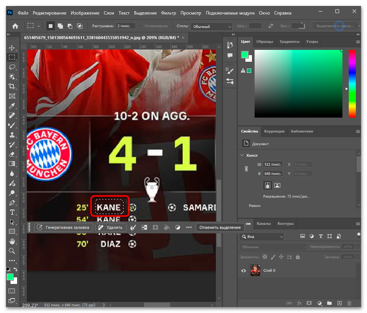Viewport: 367px width, 313px height.
Task: Select the Object Selection tool
Action: click(x=12, y=77)
